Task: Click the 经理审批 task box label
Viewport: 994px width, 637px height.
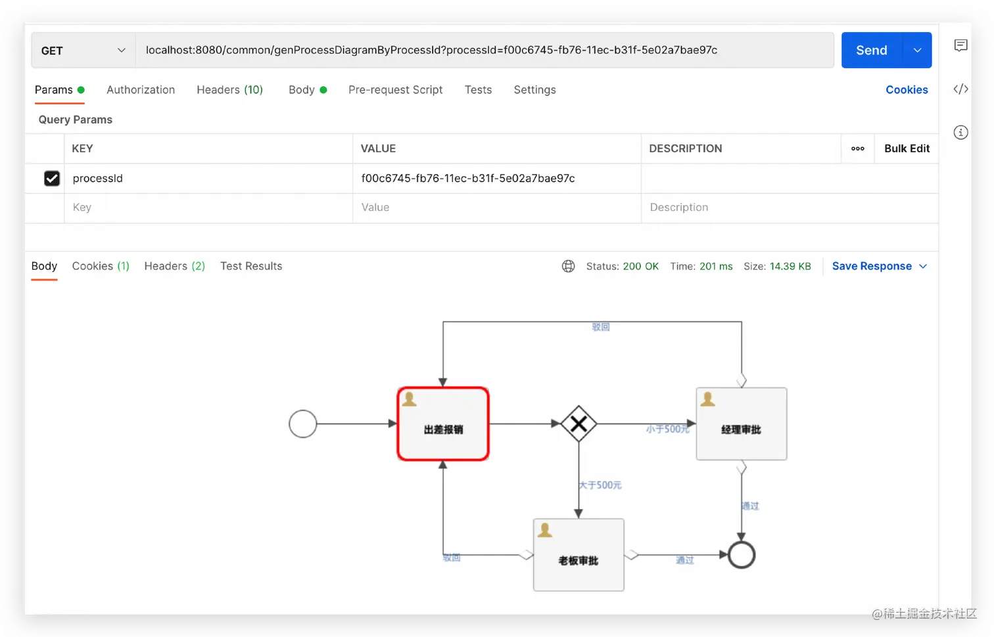Action: (741, 429)
